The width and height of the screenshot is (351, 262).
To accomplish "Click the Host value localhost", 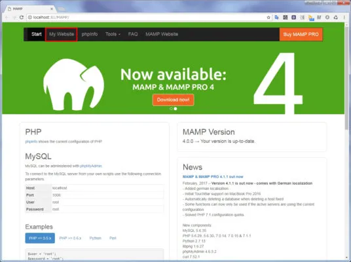I will pos(60,188).
